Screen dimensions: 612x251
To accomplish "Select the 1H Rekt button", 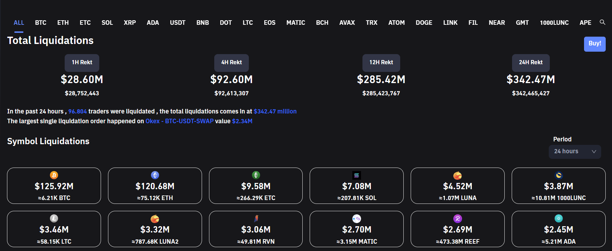I will tap(82, 62).
